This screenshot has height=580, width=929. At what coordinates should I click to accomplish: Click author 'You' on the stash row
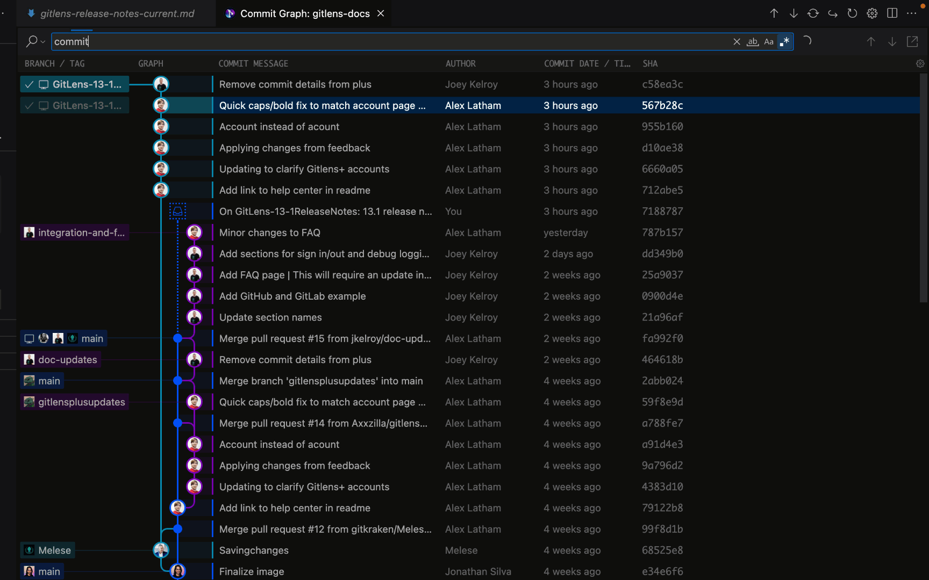click(453, 211)
